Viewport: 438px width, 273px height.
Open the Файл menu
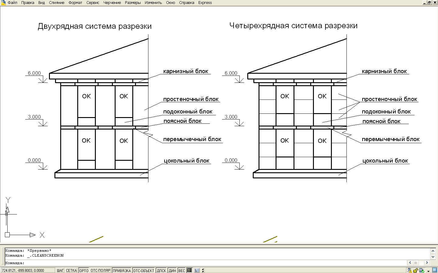(12, 3)
